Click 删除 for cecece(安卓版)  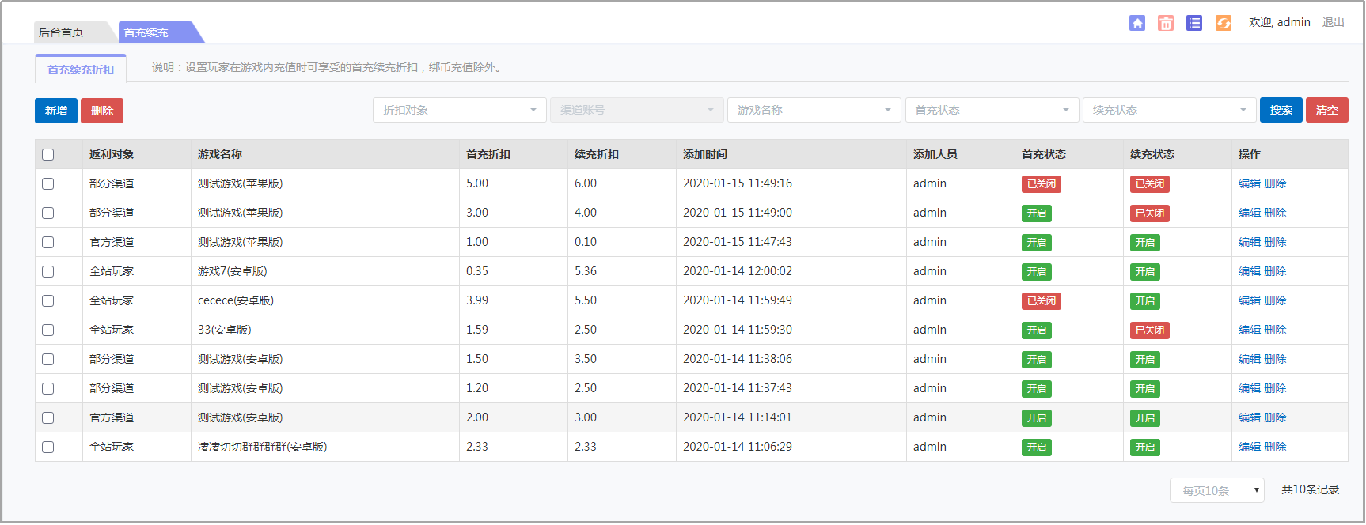[1275, 300]
